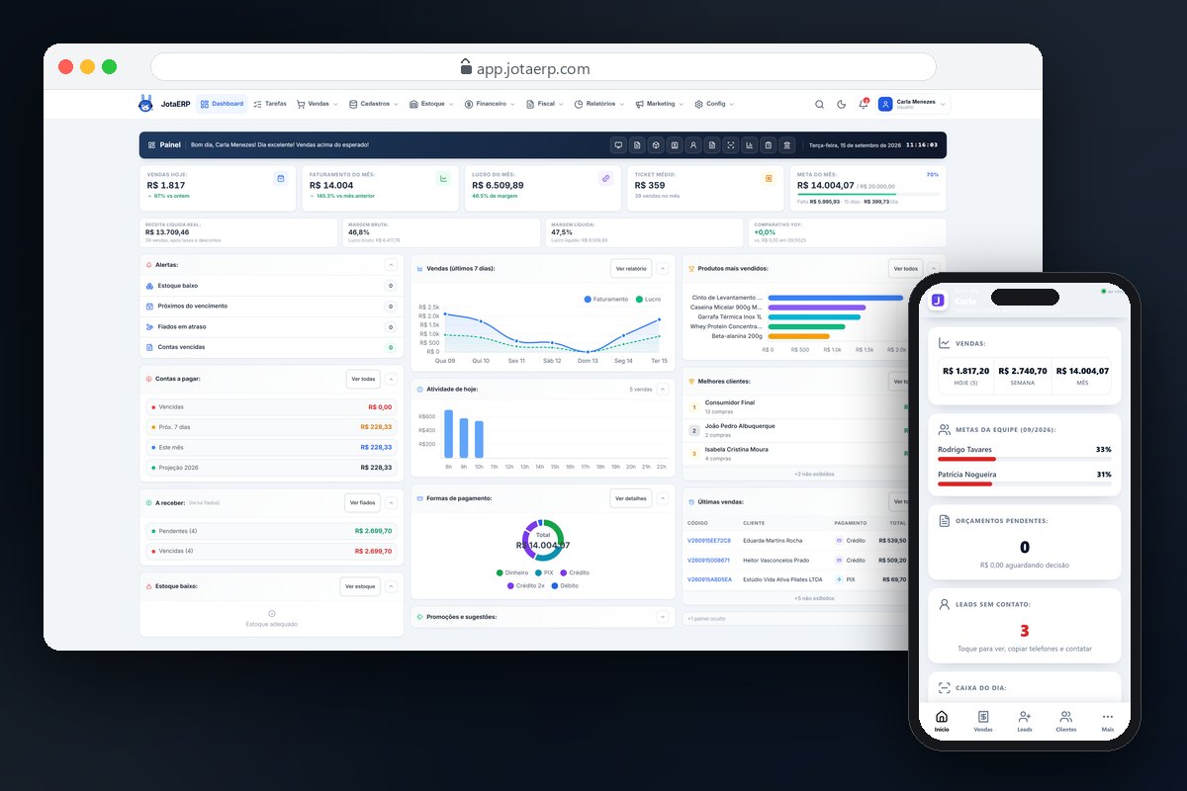Click the monitor icon in Painel bar

618,145
